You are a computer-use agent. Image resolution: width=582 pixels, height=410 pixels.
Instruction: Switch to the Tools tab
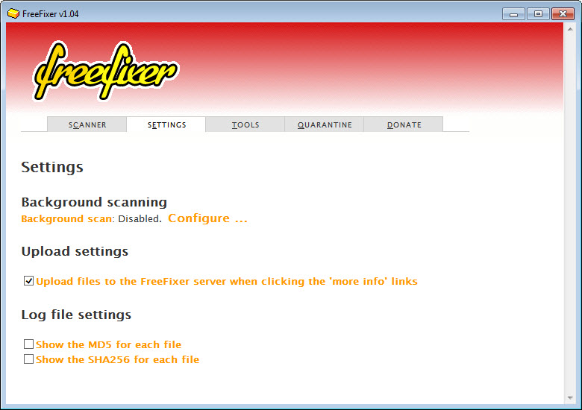[x=245, y=124]
